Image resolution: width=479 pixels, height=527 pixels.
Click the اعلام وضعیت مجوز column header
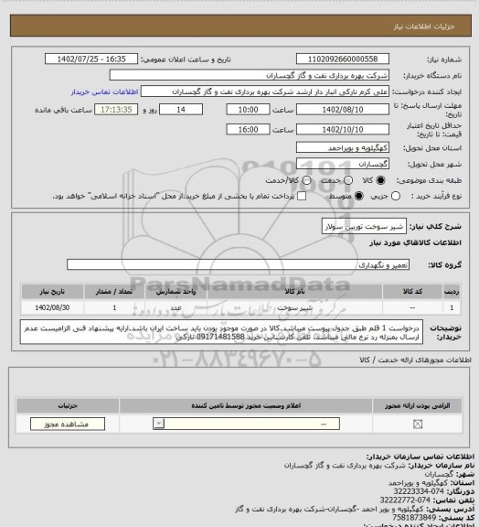[246, 405]
